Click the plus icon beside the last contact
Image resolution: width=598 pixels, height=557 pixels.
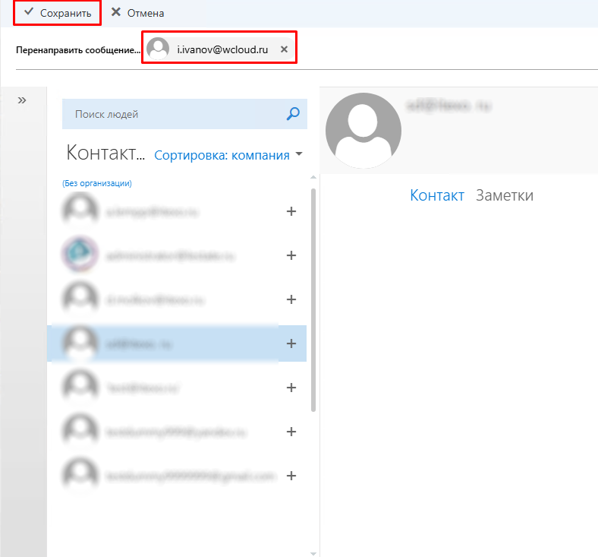tap(291, 476)
